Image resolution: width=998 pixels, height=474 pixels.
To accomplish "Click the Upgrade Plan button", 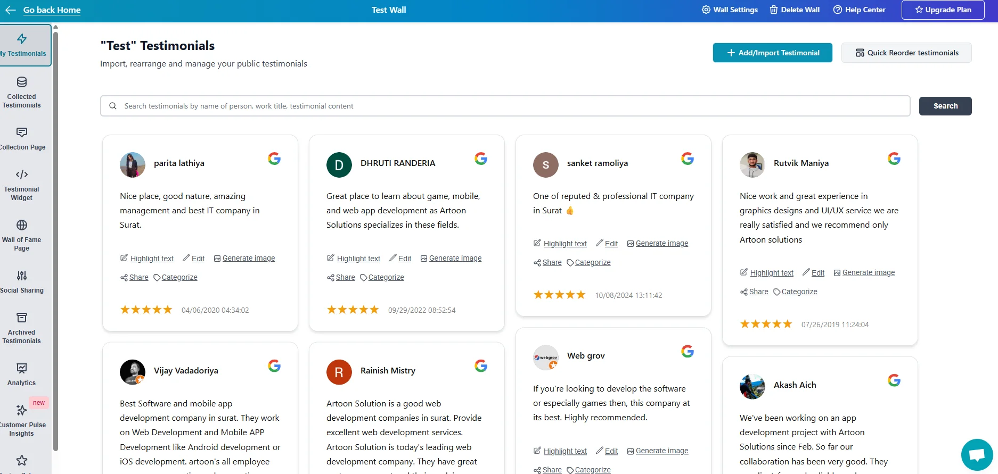I will coord(943,10).
